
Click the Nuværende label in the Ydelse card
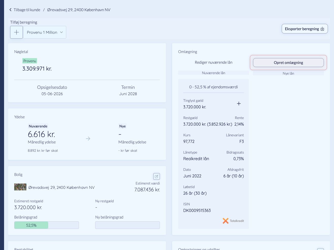click(x=38, y=126)
